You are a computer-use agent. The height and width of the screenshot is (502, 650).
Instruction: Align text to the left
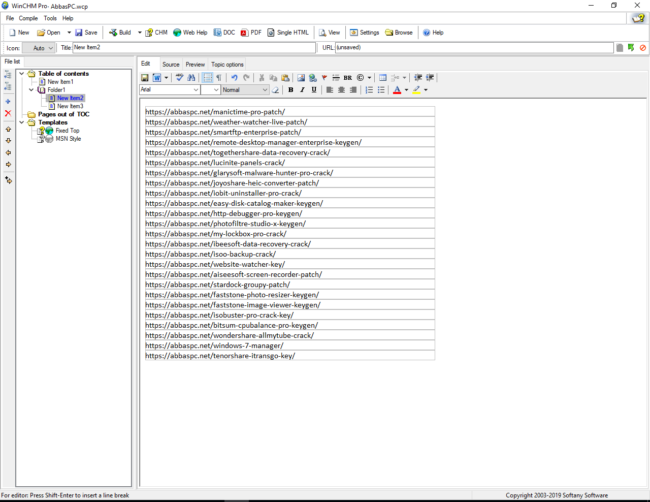330,90
